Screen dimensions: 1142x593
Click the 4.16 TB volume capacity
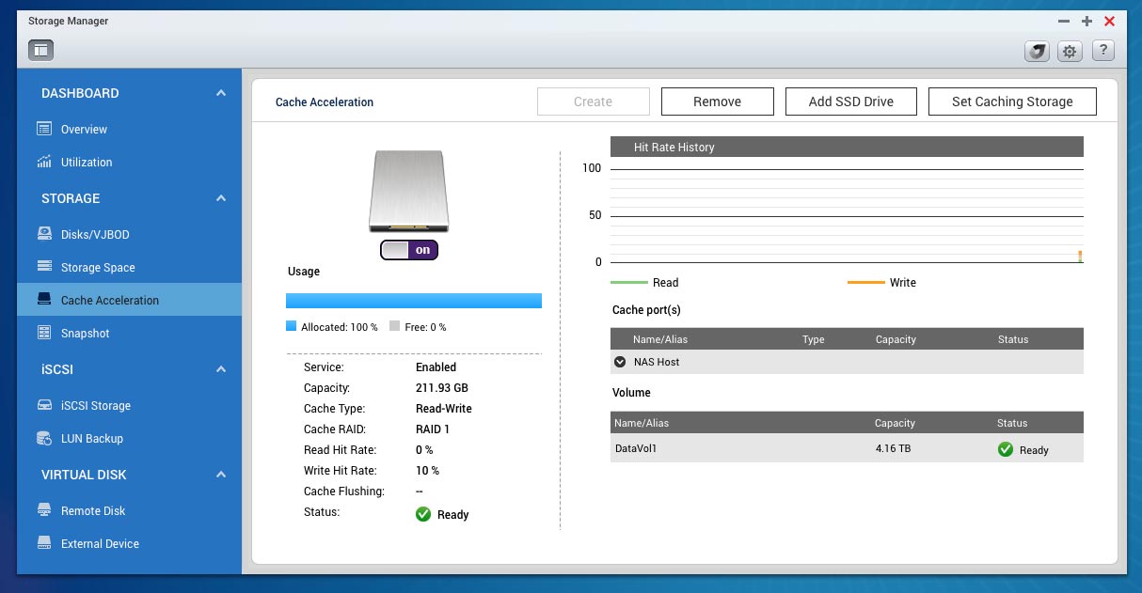click(x=893, y=448)
